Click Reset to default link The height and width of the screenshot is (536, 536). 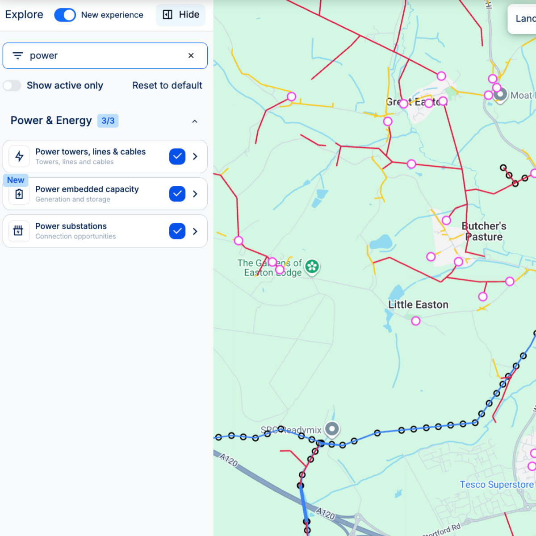(167, 85)
